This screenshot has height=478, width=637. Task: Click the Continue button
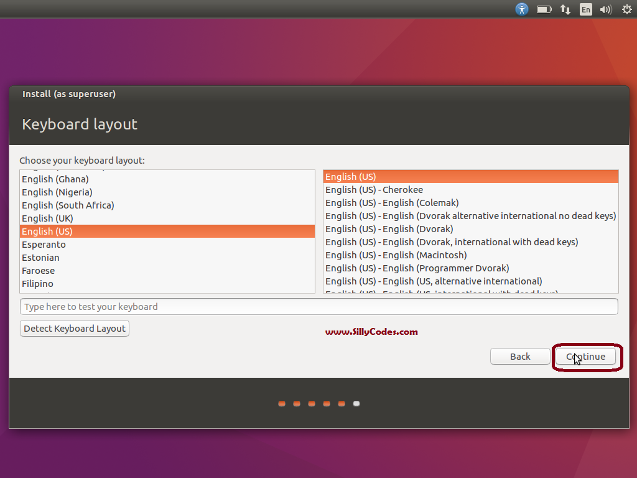coord(585,357)
